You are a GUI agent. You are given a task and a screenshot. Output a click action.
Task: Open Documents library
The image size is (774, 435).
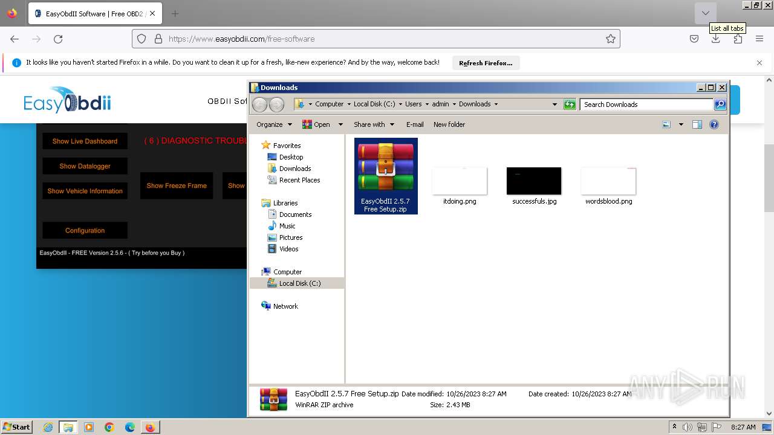[295, 214]
